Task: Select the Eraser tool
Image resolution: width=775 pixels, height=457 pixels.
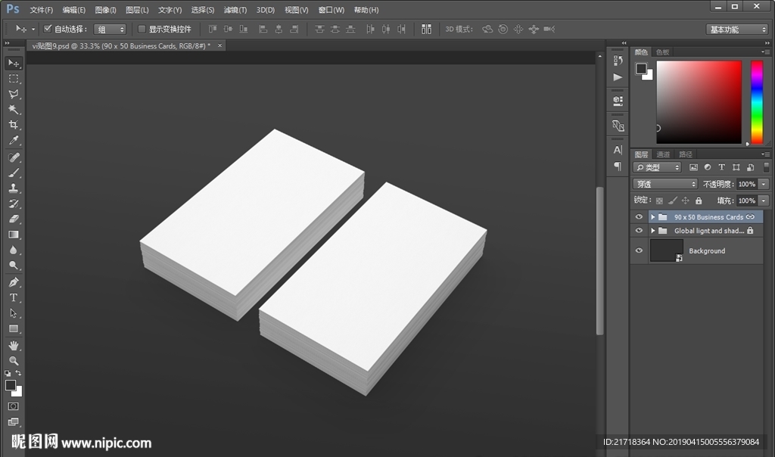Action: coord(14,219)
